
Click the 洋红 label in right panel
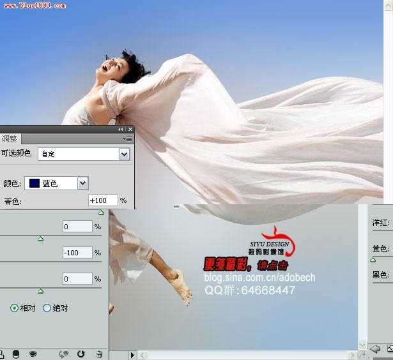(381, 222)
